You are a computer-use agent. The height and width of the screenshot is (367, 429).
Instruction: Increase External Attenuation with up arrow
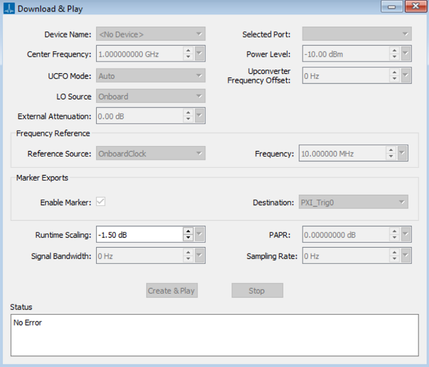tap(188, 113)
